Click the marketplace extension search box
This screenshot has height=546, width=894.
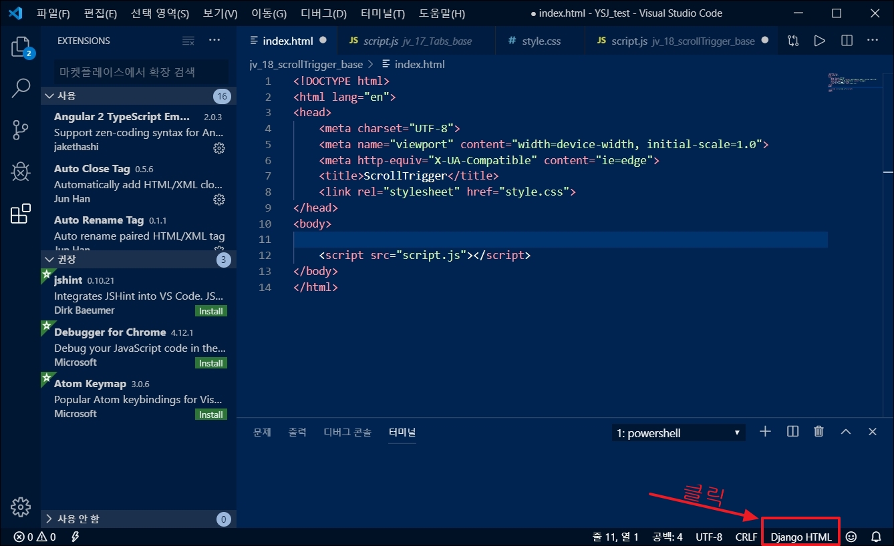[141, 71]
